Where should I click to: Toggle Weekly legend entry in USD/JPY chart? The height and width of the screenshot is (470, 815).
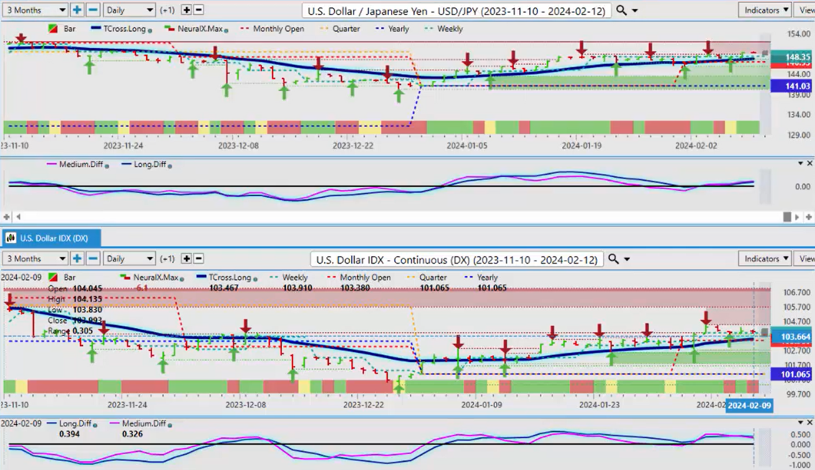tap(442, 29)
